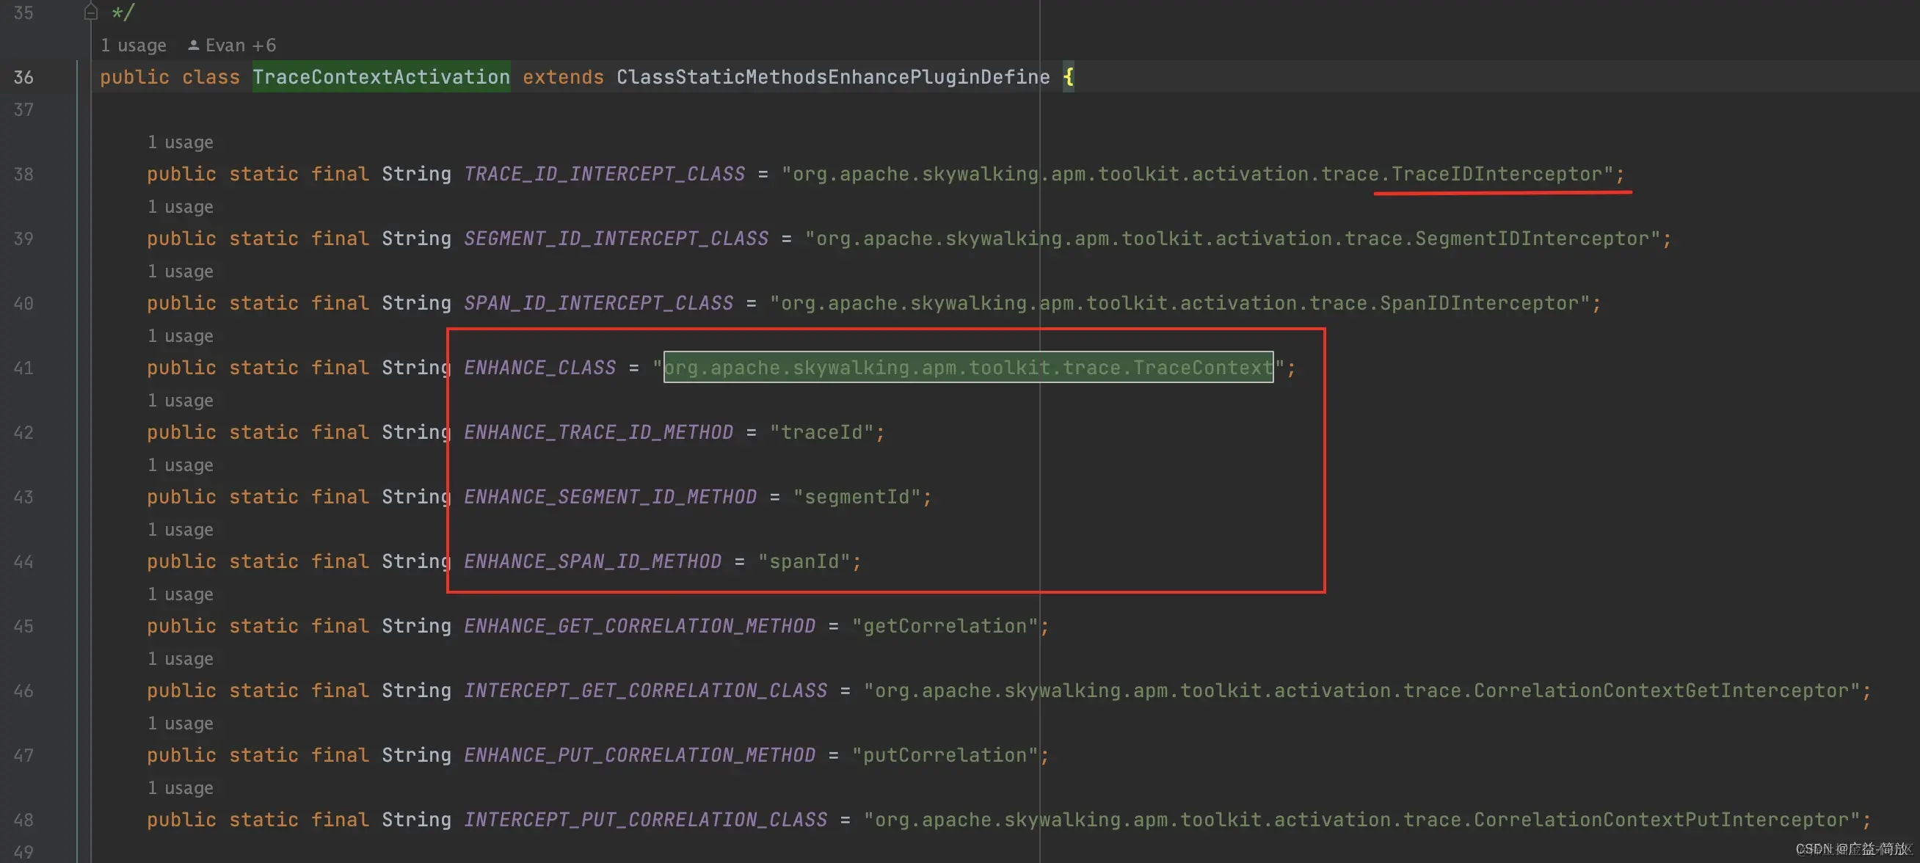Click the constant ENHANCE_PUT_CORRELATION_METHOD

pos(639,755)
